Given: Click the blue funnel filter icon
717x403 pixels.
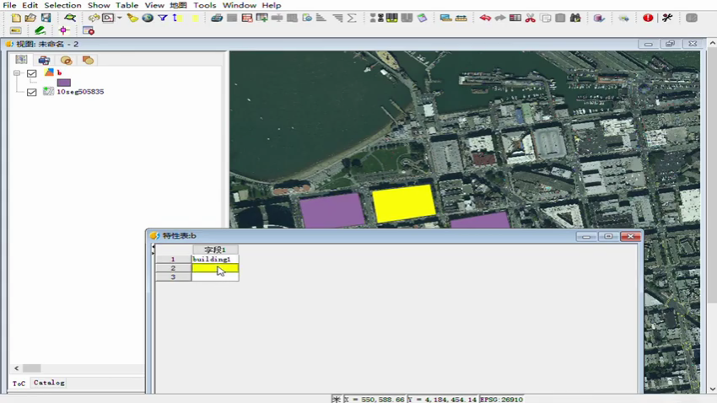Looking at the screenshot, I should pos(162,18).
